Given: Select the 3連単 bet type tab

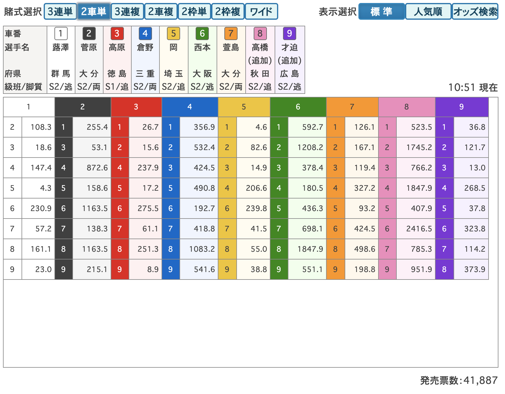Looking at the screenshot, I should (60, 12).
